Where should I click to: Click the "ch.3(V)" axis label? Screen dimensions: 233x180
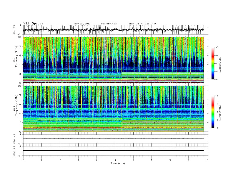pyautogui.click(x=14, y=139)
